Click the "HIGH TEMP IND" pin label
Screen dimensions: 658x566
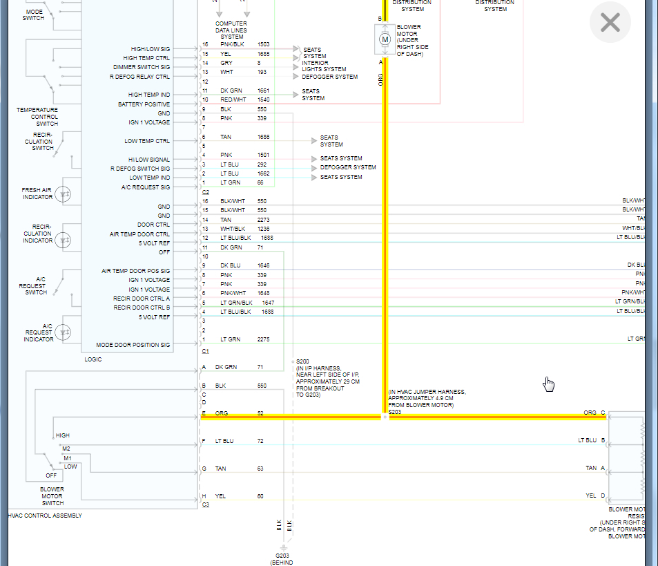[x=149, y=95]
